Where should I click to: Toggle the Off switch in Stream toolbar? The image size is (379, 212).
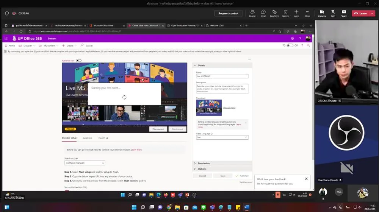[x=290, y=45]
